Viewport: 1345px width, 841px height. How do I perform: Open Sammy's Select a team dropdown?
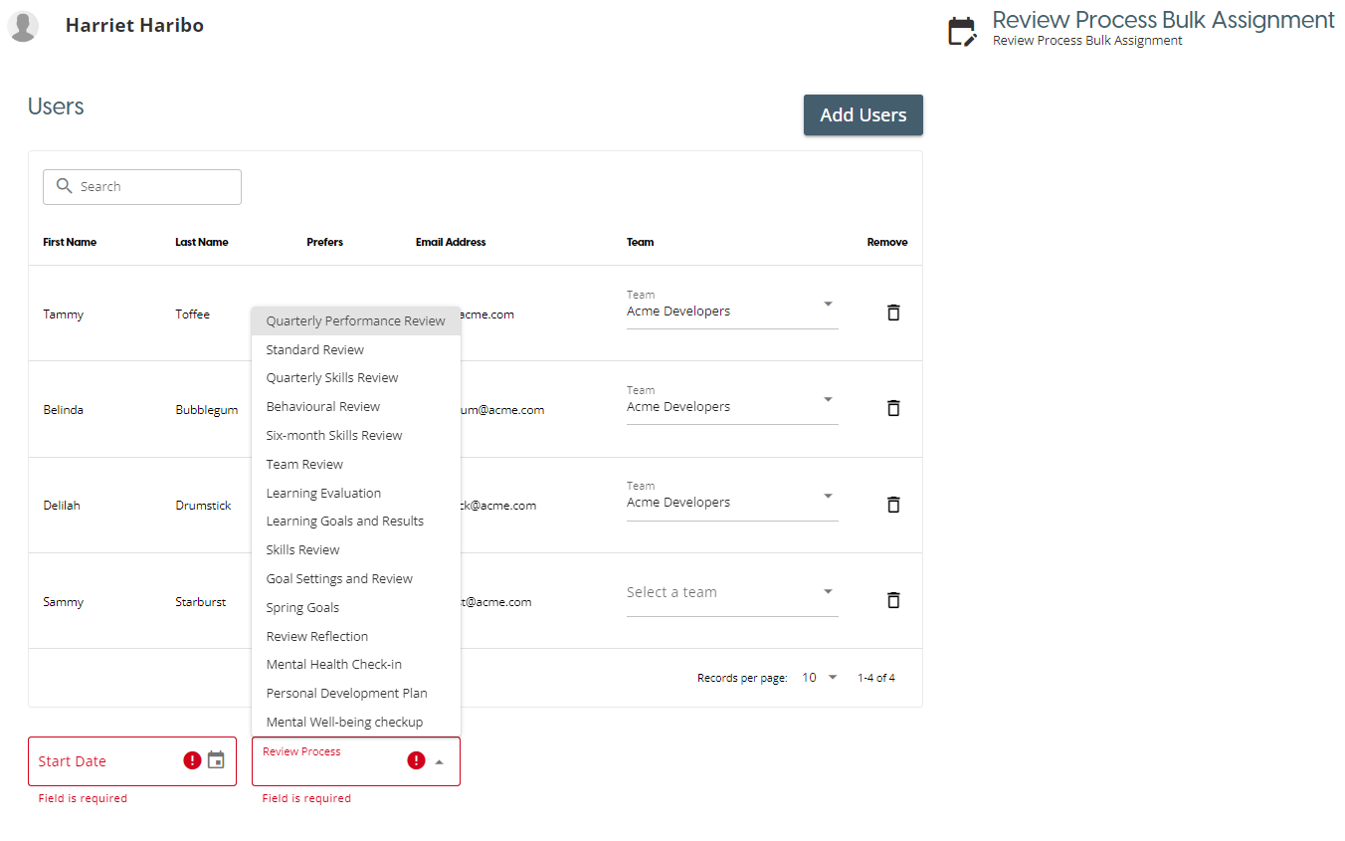pyautogui.click(x=828, y=592)
